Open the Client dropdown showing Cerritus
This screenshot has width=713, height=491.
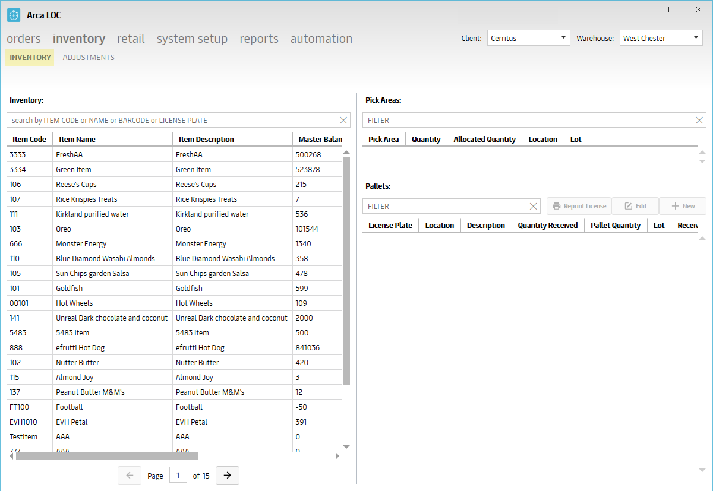[529, 38]
